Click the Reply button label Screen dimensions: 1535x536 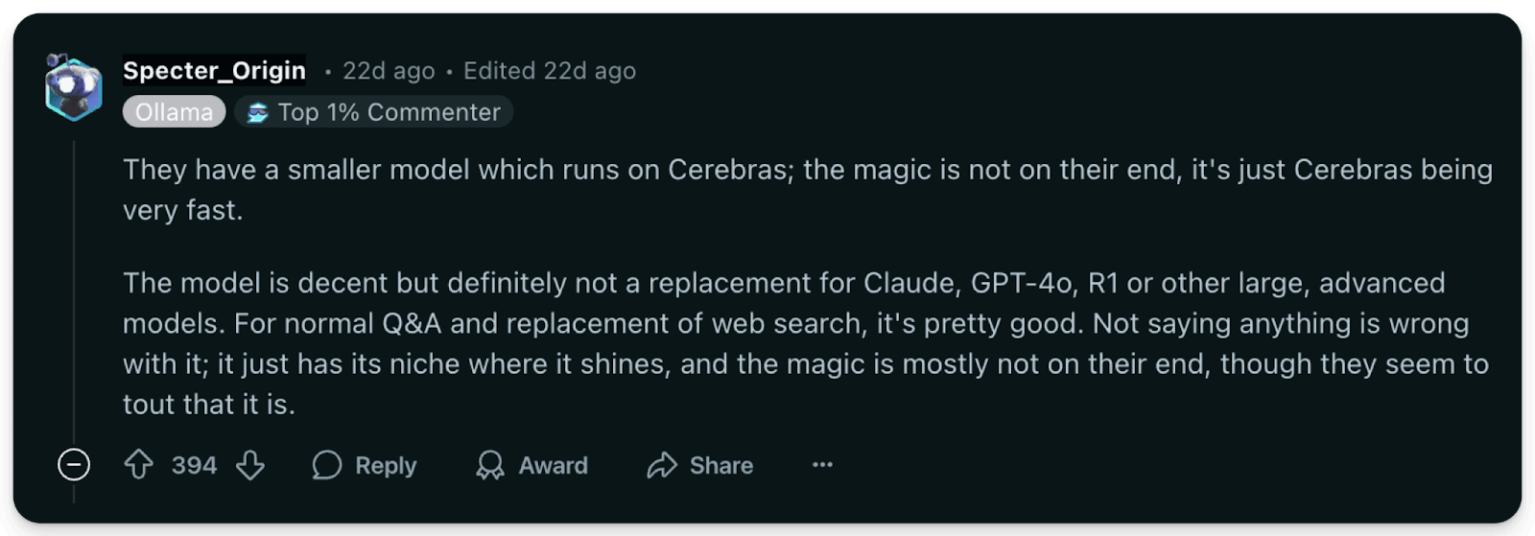tap(386, 465)
